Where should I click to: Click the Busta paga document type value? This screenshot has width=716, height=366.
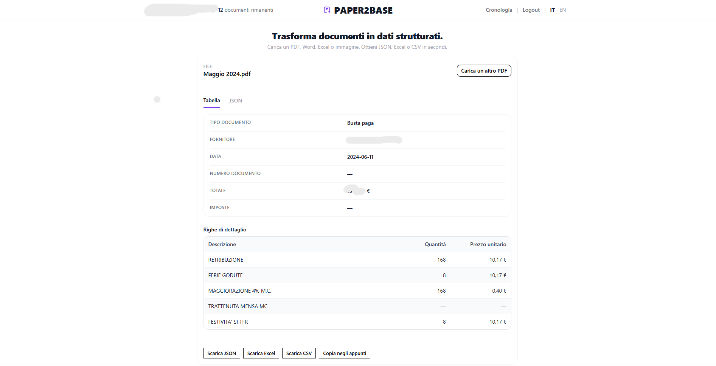pos(360,123)
